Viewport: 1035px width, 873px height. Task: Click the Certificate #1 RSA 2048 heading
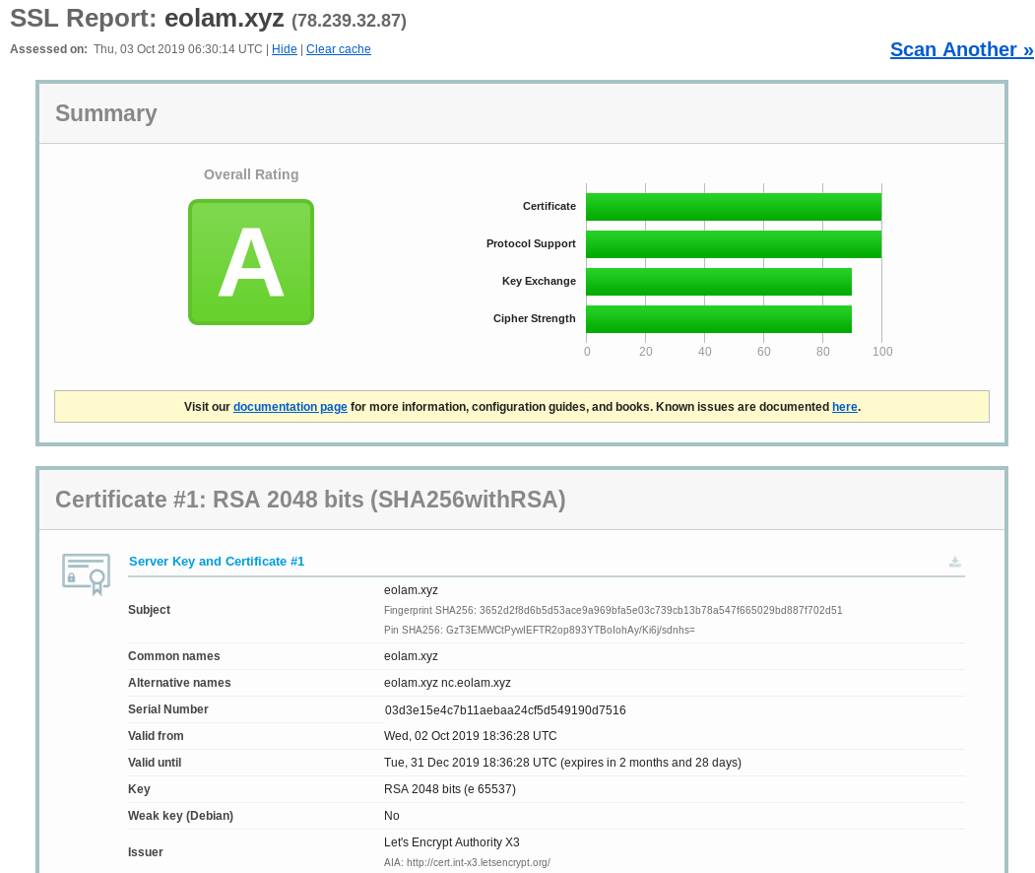310,500
